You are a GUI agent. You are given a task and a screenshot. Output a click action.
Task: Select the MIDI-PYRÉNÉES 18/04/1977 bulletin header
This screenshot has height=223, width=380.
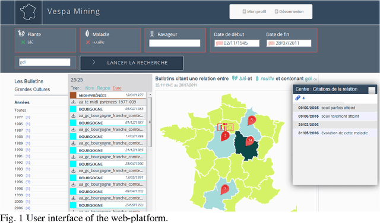point(108,95)
